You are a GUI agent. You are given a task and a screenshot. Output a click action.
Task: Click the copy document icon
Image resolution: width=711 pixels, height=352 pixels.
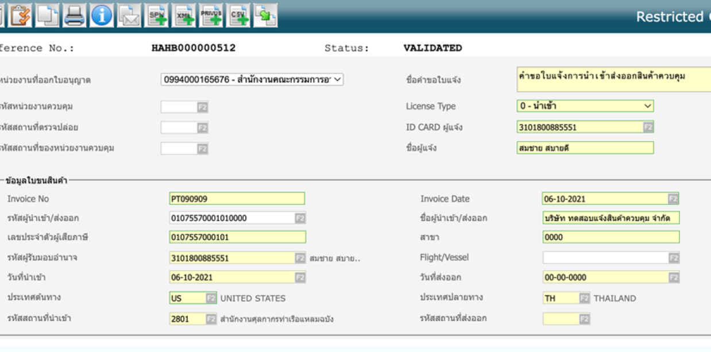click(47, 16)
